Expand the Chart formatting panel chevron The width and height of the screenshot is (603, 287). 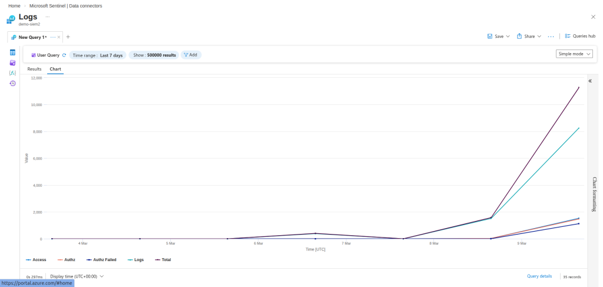(x=590, y=81)
